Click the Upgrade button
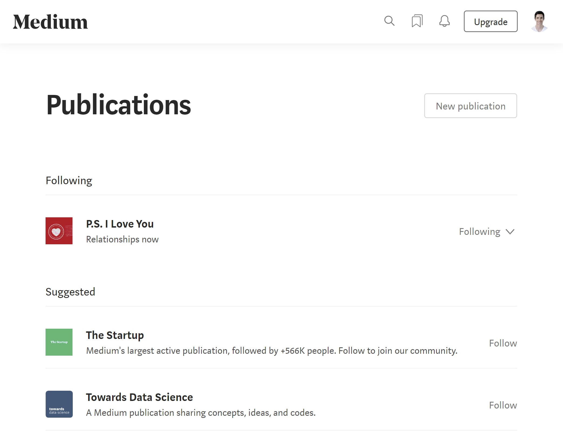The height and width of the screenshot is (436, 563). [490, 21]
